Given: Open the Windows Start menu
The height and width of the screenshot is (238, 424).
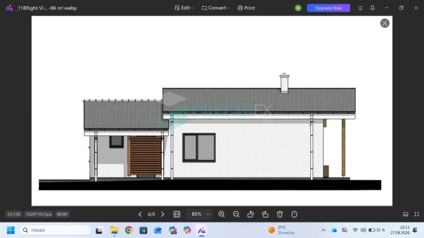Looking at the screenshot, I should (11, 230).
